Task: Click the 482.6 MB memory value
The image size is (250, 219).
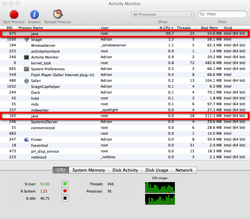Action: click(x=213, y=63)
